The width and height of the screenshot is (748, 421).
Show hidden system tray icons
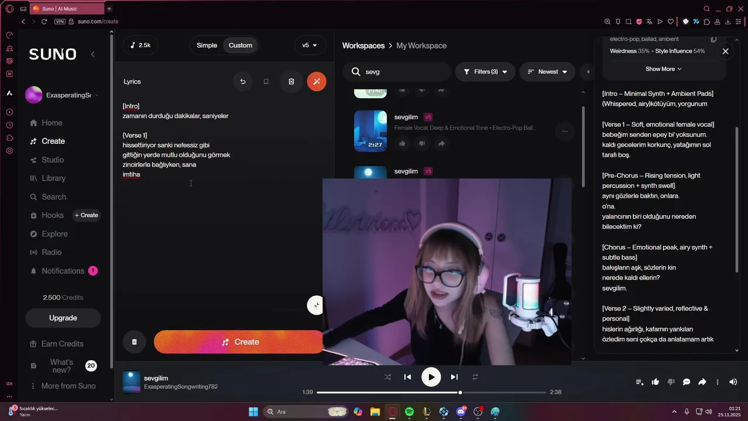(674, 412)
